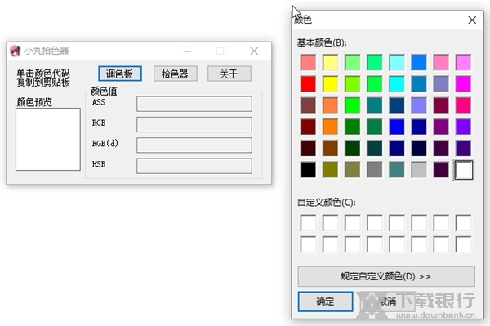490x326 pixels.
Task: Minimize the 小丸拾色器 window
Action: pyautogui.click(x=187, y=51)
